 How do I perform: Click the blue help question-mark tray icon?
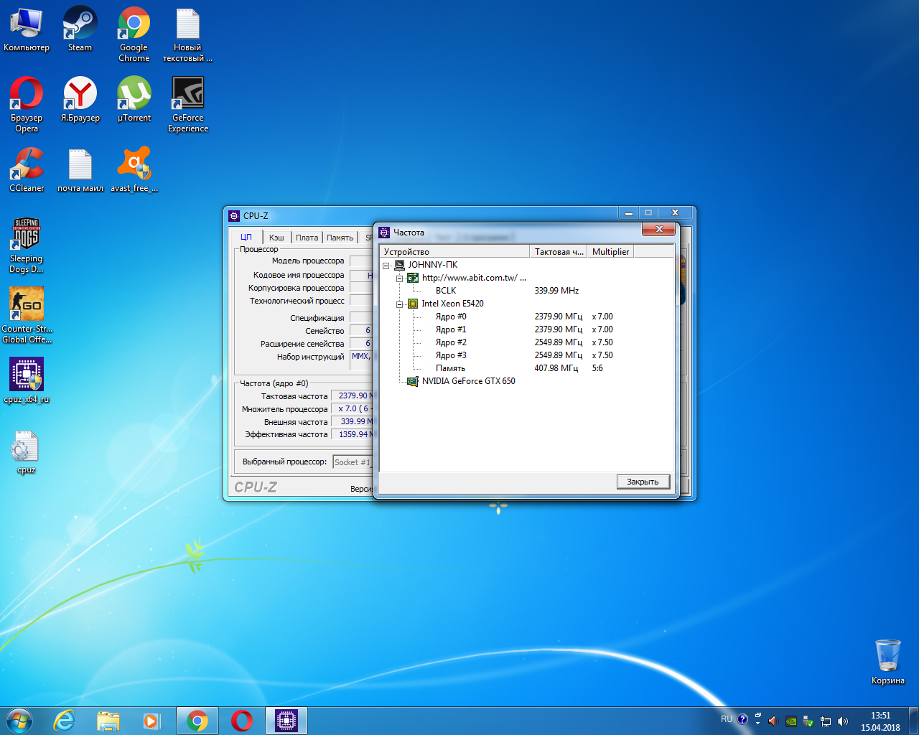tap(743, 719)
